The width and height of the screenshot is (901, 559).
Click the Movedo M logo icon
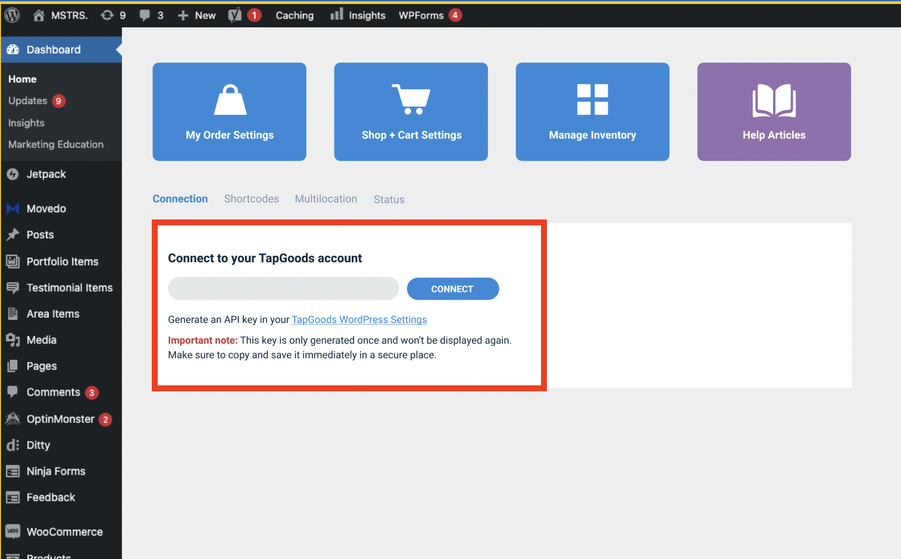click(12, 209)
